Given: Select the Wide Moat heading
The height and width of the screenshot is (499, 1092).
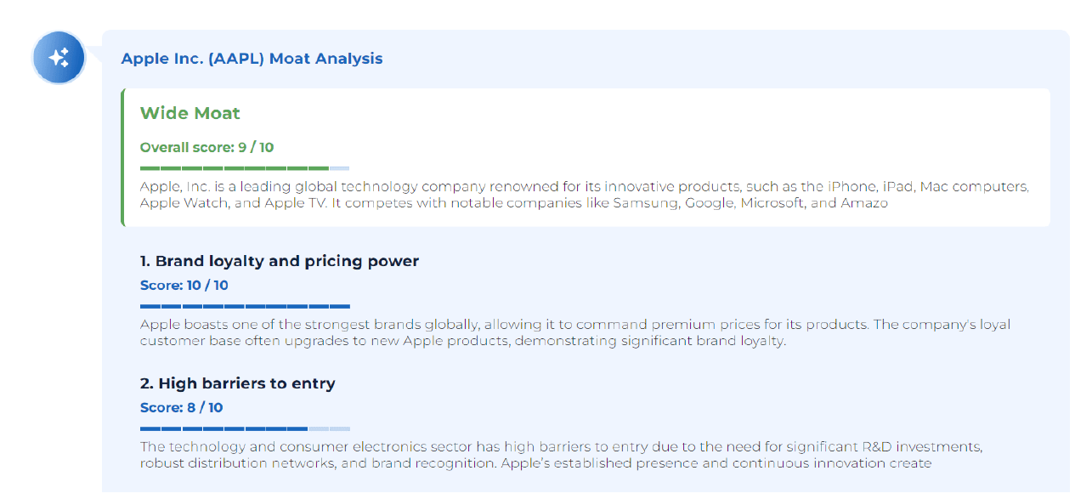Looking at the screenshot, I should click(x=190, y=113).
